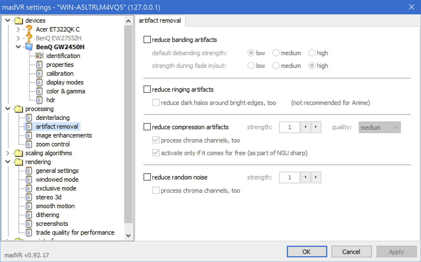Viewport: 421px width, 262px height.
Task: Click the OK button
Action: (307, 252)
